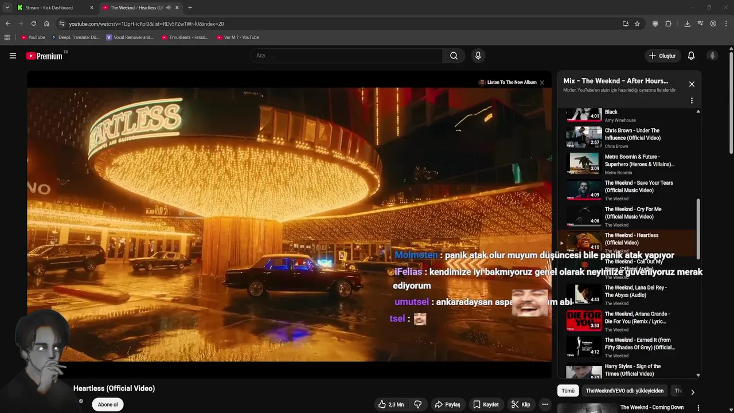Start voice search with the microphone icon
This screenshot has height=413, width=734.
[478, 56]
